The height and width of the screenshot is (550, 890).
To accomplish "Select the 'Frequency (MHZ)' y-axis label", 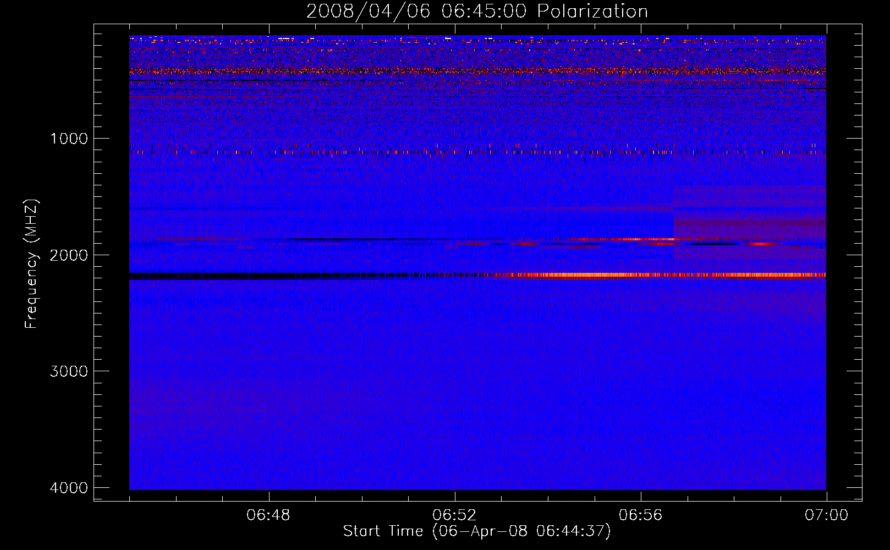I will tap(31, 265).
